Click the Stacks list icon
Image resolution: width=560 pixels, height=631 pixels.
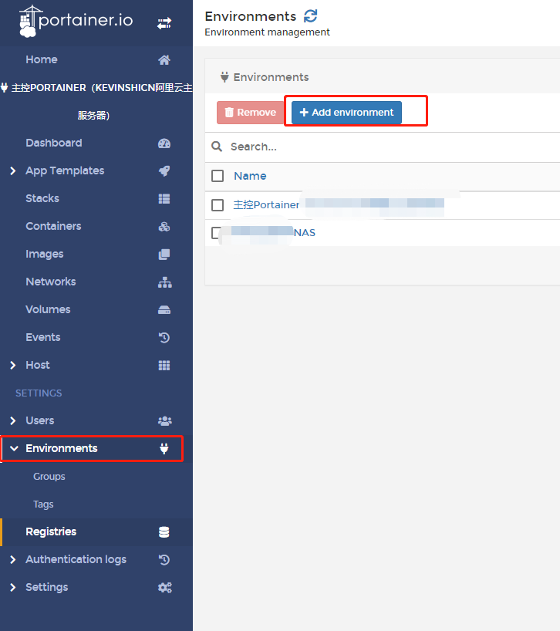164,199
